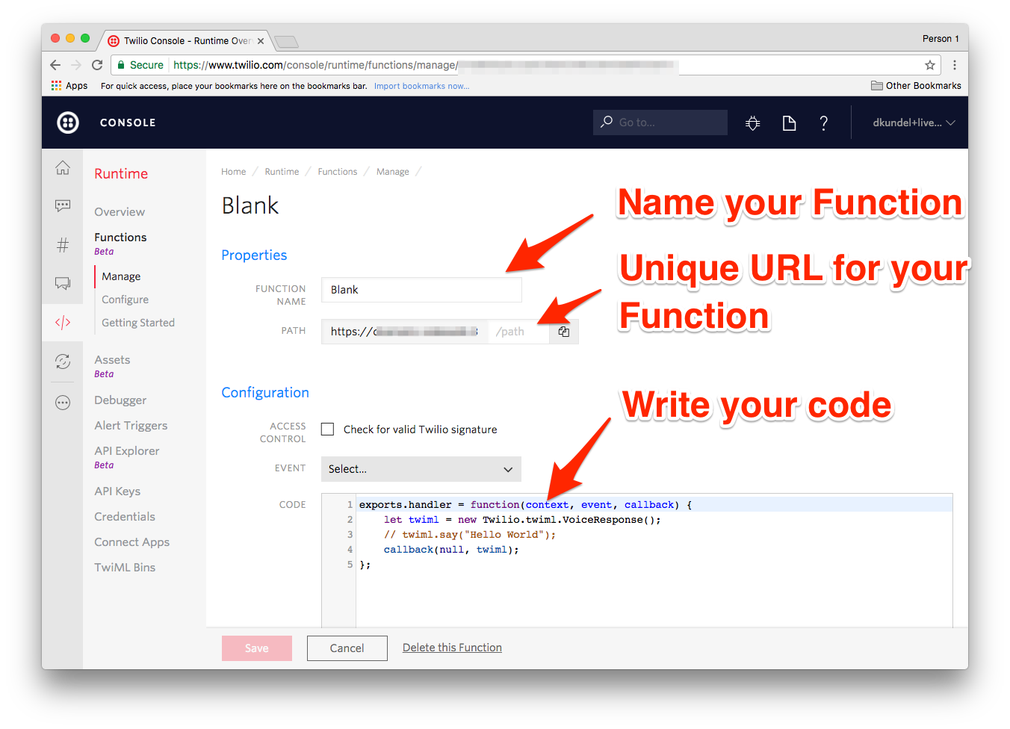
Task: Open the Programmable Chat bubble icon
Action: click(x=63, y=283)
